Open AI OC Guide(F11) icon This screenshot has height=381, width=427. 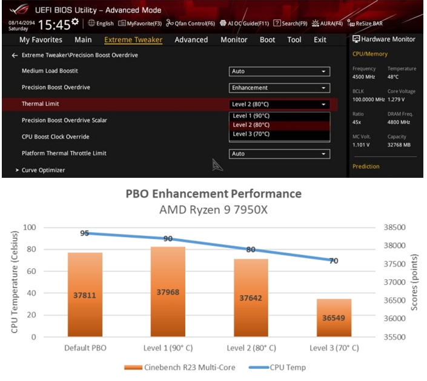click(223, 24)
